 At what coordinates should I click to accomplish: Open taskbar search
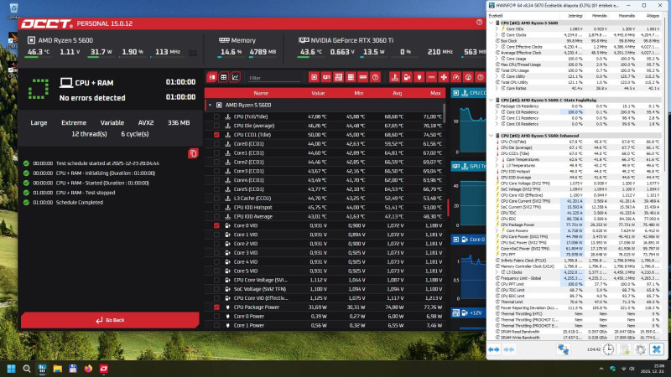(x=27, y=369)
